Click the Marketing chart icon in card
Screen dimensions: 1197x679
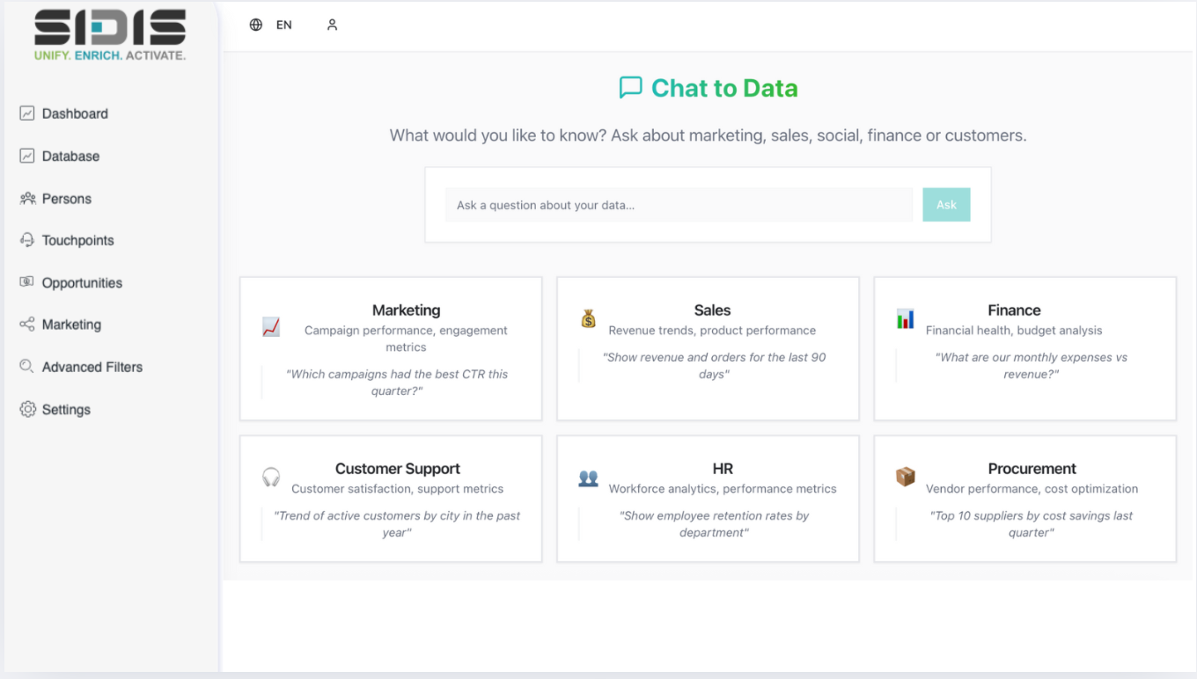coord(271,327)
